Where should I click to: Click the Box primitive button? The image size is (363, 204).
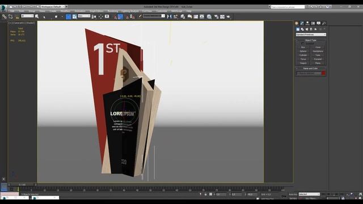click(303, 48)
